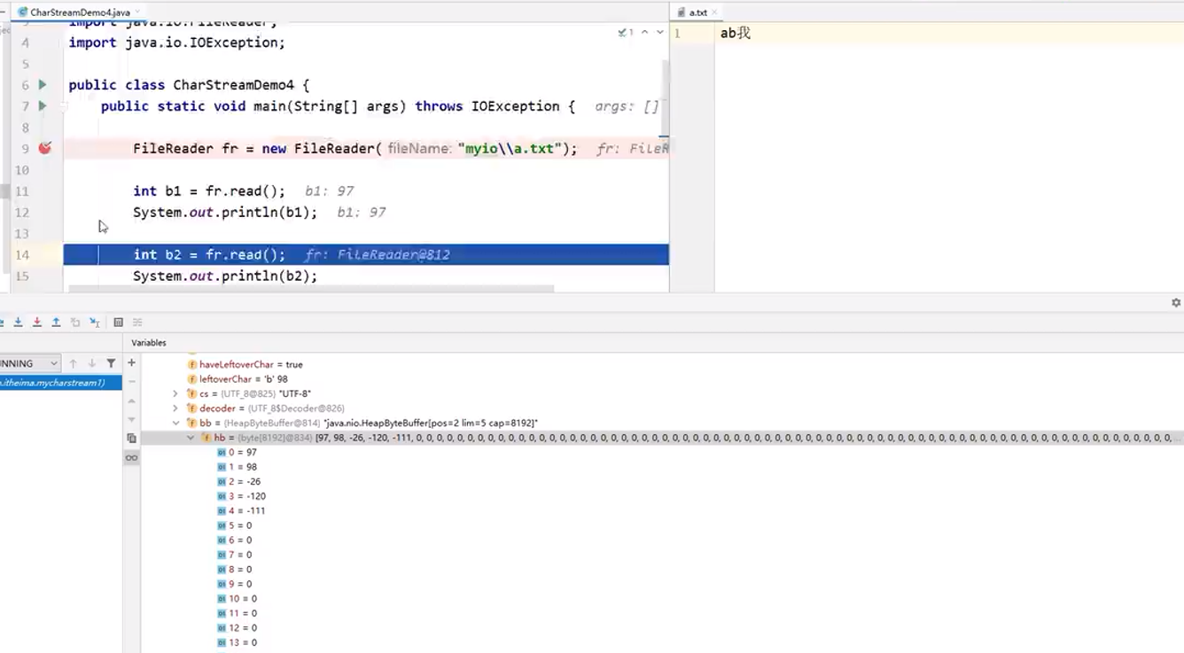Click System.out.println(b1) on line 12
This screenshot has width=1184, height=653.
(225, 213)
